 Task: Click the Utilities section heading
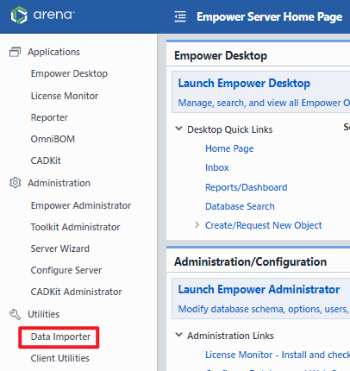click(44, 314)
